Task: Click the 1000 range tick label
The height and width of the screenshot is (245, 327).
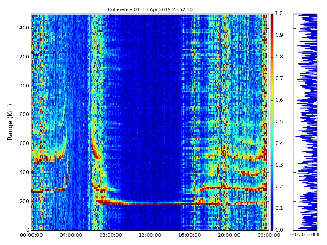Action: coord(23,86)
